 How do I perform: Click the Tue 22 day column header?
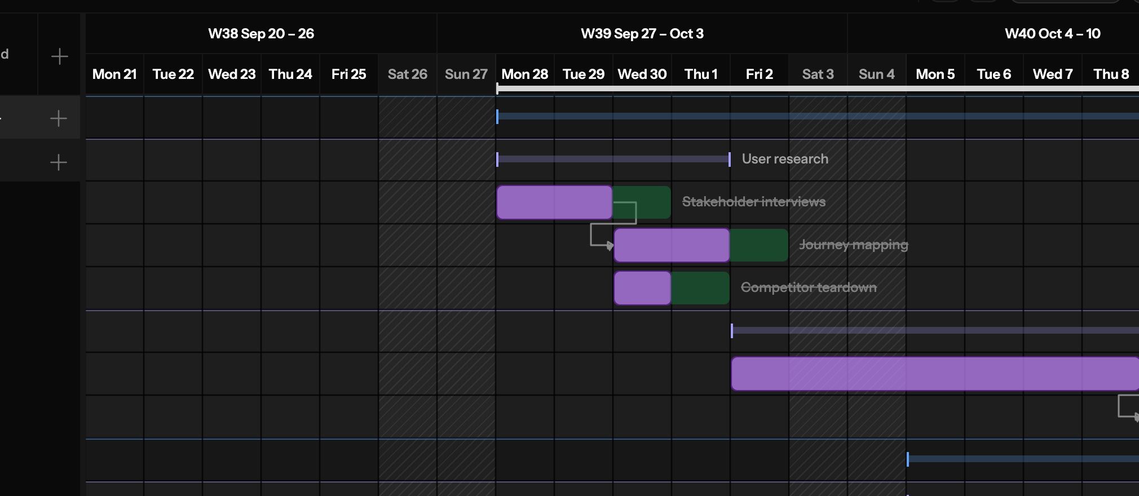(173, 74)
